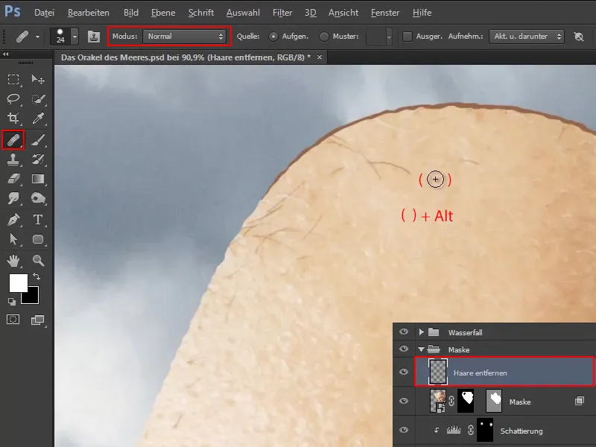Hide the Maske smart object layer

coord(404,401)
